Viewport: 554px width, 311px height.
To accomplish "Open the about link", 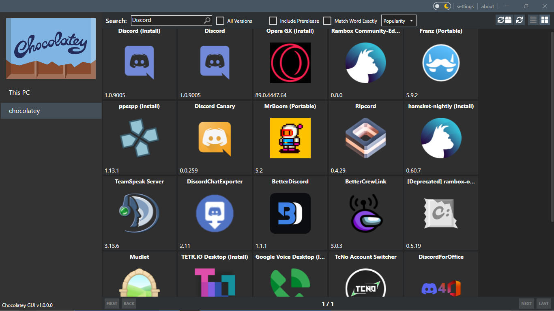I will 487,6.
